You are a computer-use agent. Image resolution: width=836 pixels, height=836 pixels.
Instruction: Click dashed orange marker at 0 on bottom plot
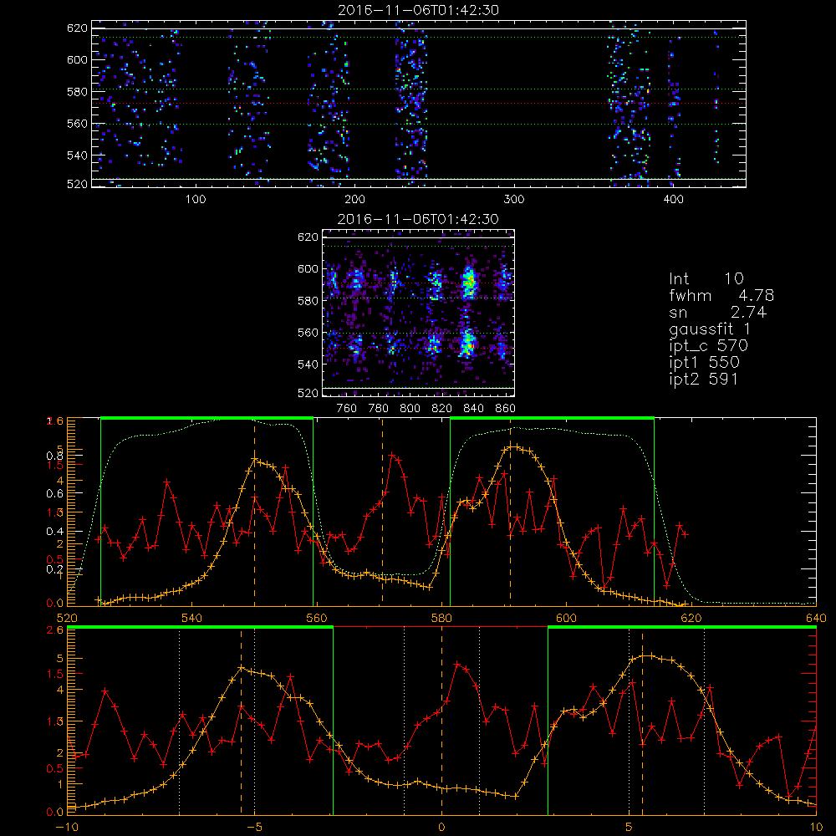pos(441,721)
